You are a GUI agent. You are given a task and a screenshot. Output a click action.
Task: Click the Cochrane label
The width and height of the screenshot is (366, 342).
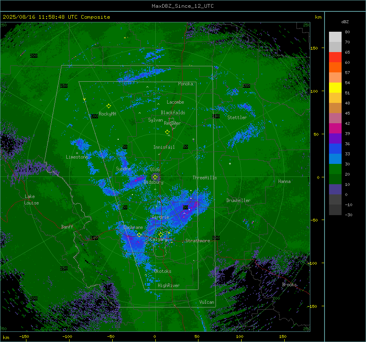pyautogui.click(x=133, y=227)
